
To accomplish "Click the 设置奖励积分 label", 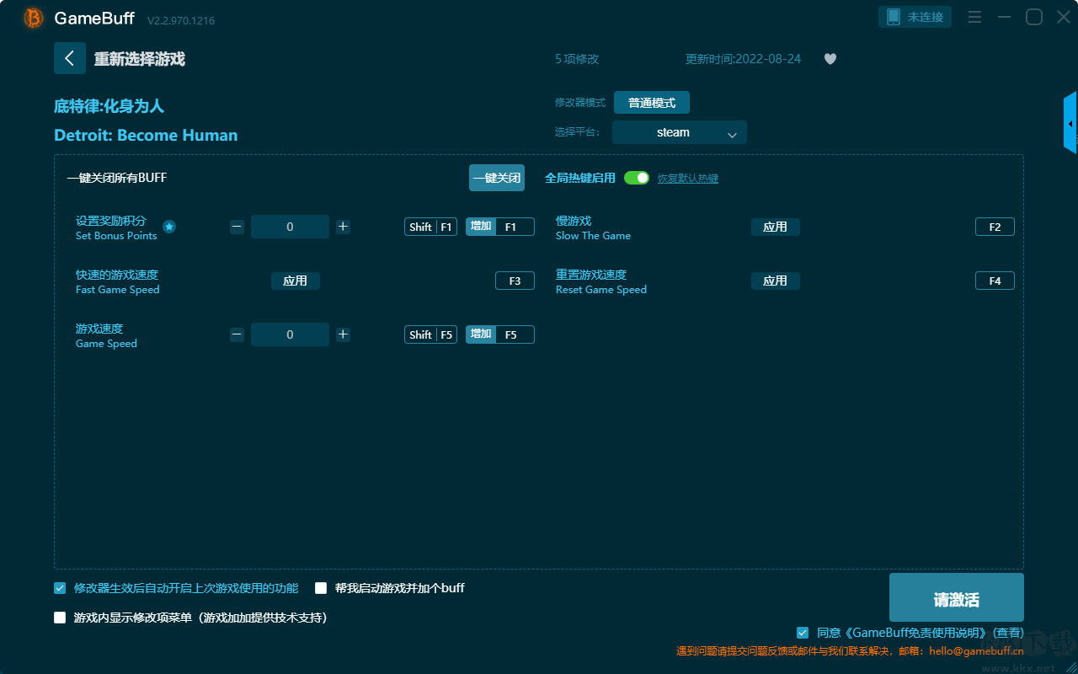I will click(111, 221).
